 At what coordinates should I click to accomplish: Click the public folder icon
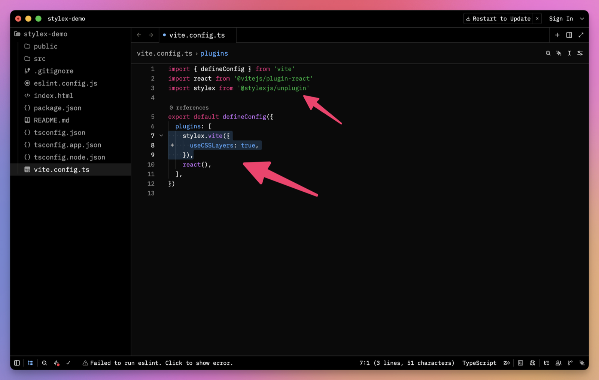27,46
